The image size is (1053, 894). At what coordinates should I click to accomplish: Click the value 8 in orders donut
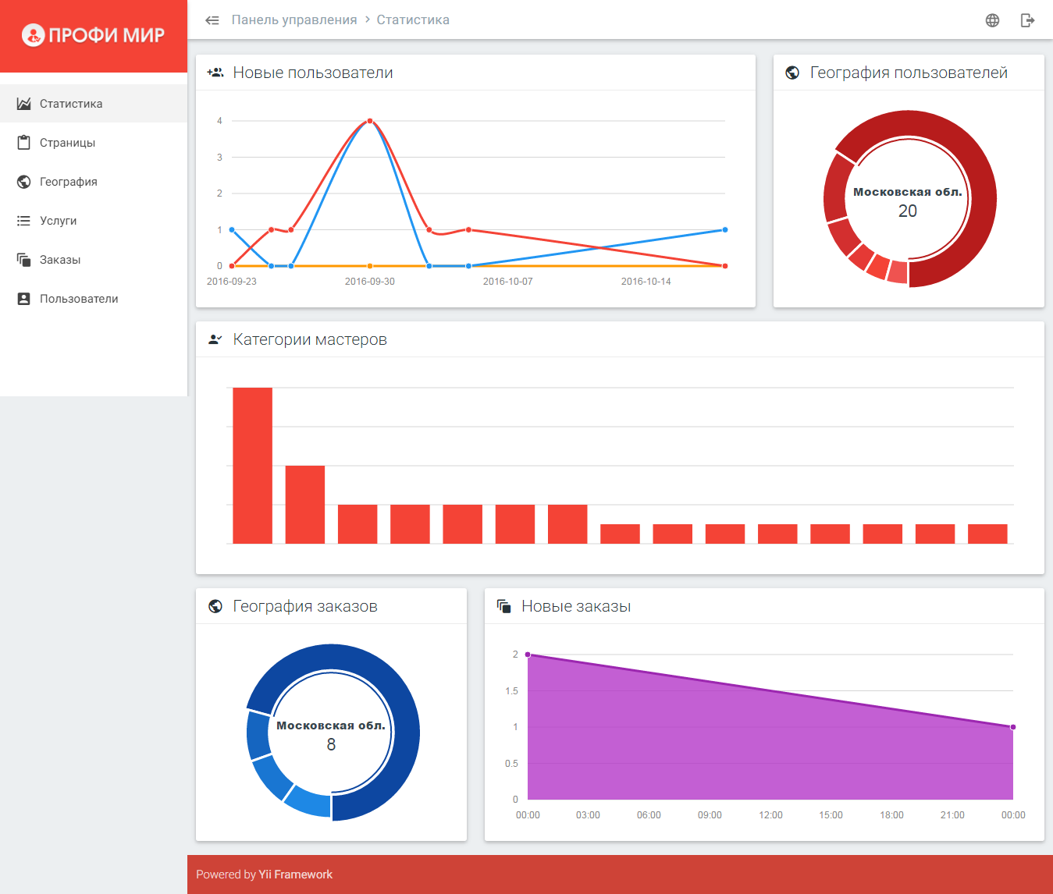point(331,745)
